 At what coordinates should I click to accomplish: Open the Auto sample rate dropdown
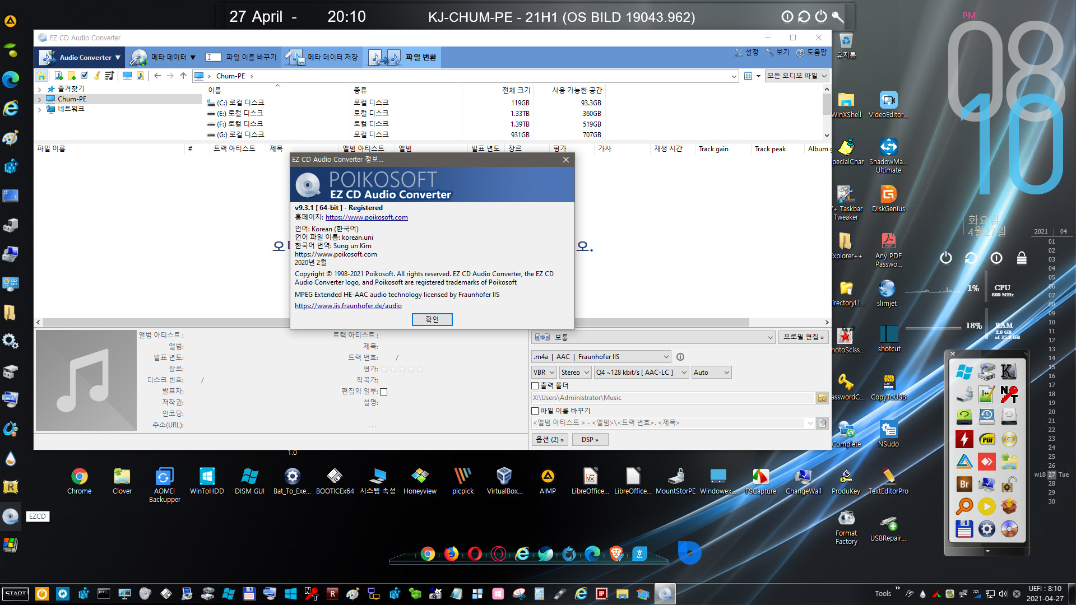[x=711, y=373]
